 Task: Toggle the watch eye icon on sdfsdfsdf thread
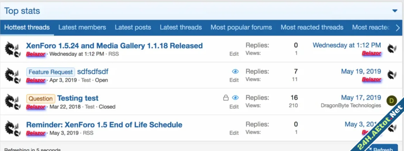coord(235,72)
